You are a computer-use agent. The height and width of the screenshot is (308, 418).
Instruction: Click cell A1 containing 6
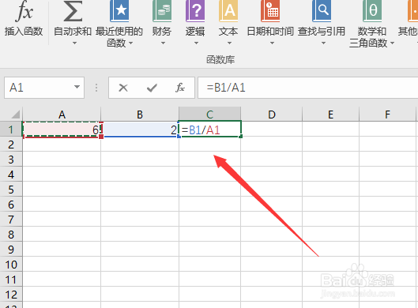click(62, 130)
